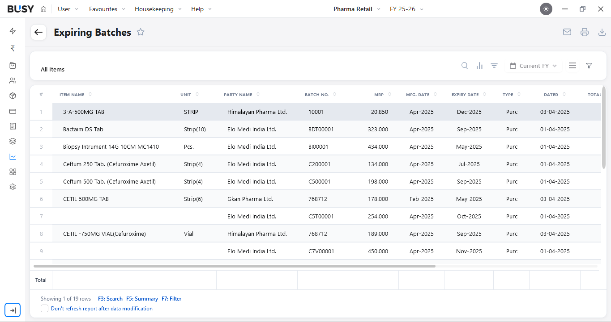The height and width of the screenshot is (322, 611).
Task: Select Ceftum 500 Tab. item
Action: (x=109, y=181)
